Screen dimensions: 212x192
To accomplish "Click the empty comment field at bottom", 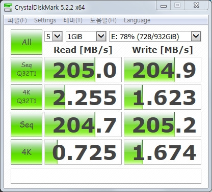I will point(106,176).
